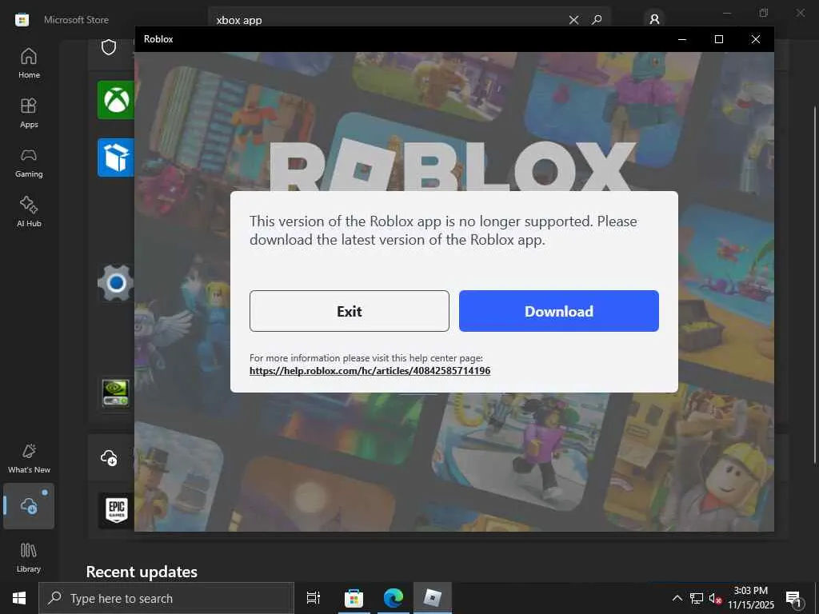Select the blue gear app icon in Store list
Image resolution: width=819 pixels, height=614 pixels.
click(116, 283)
